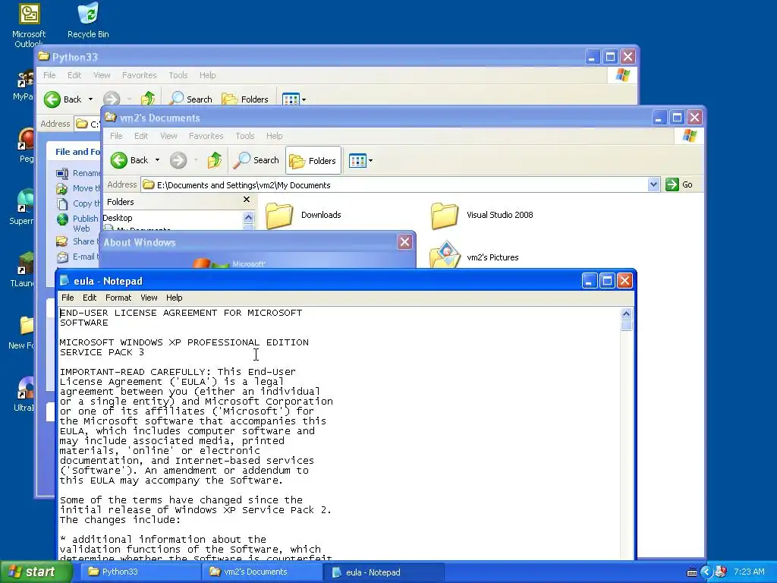Screen dimensions: 777x583
Task: Open the Start menu
Action: [36, 572]
